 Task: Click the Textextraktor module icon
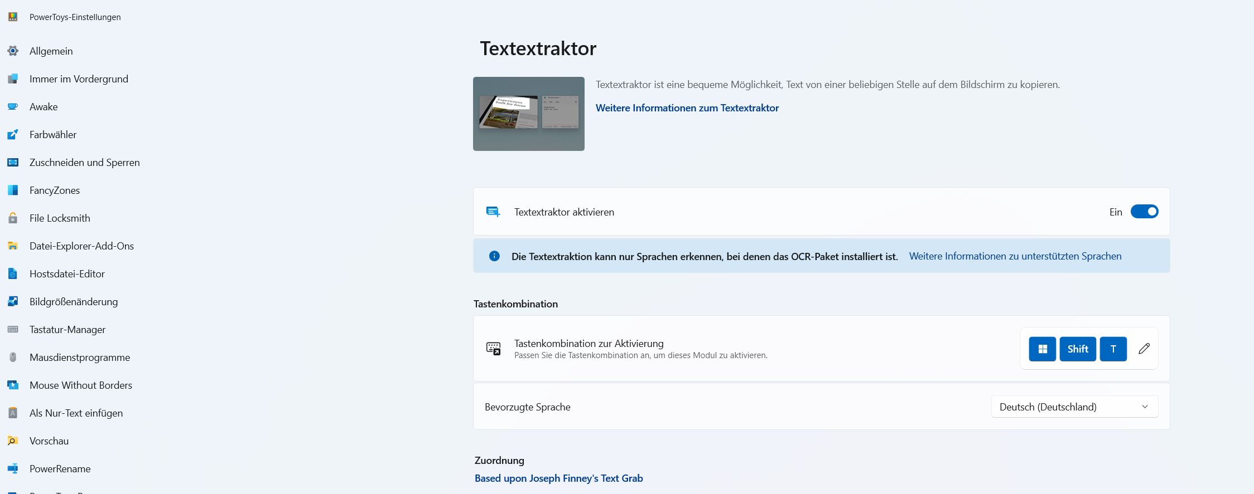click(x=493, y=212)
